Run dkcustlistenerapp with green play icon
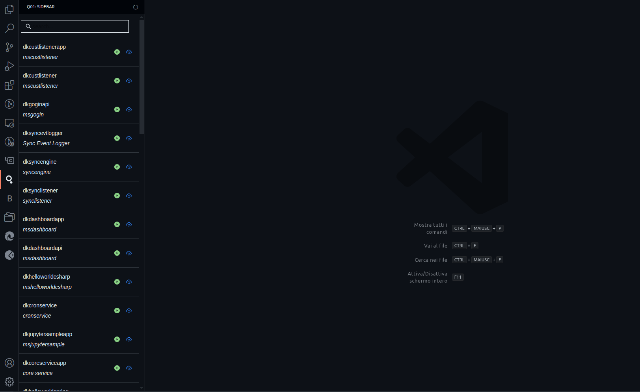The height and width of the screenshot is (392, 640). [117, 52]
